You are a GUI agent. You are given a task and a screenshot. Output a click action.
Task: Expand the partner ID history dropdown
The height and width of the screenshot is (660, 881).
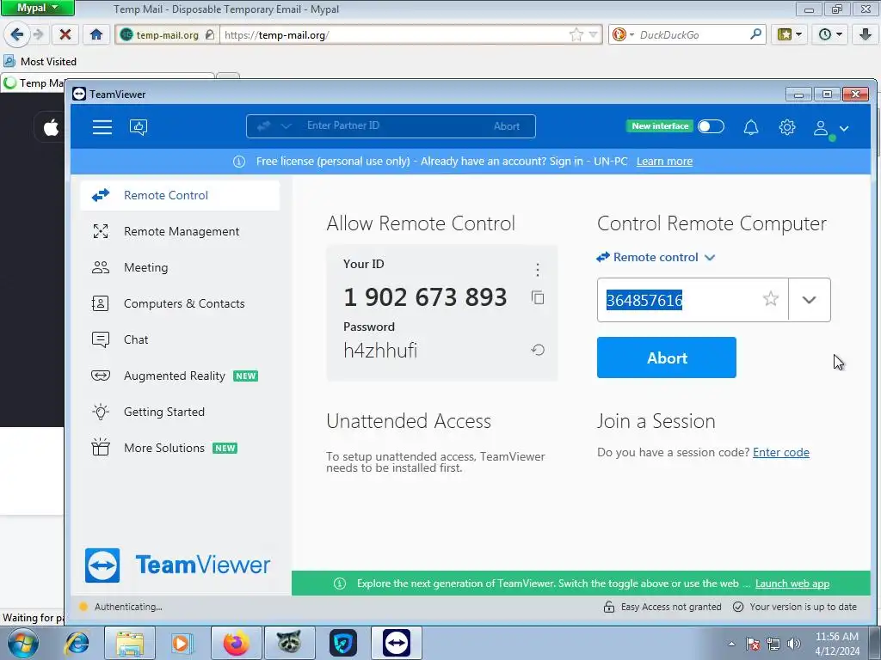pyautogui.click(x=809, y=300)
